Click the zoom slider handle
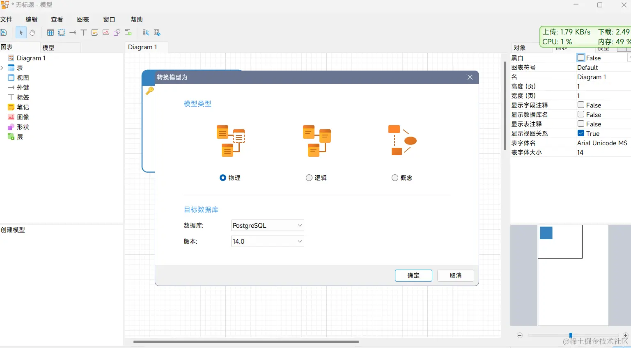 571,335
